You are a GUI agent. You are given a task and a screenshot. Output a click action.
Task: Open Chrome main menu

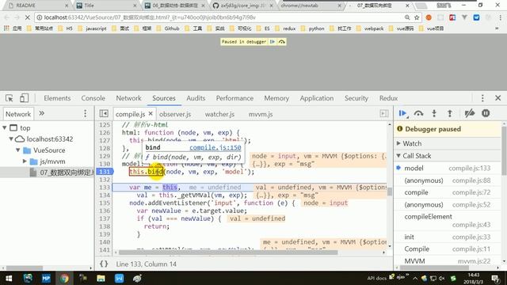tap(500, 17)
